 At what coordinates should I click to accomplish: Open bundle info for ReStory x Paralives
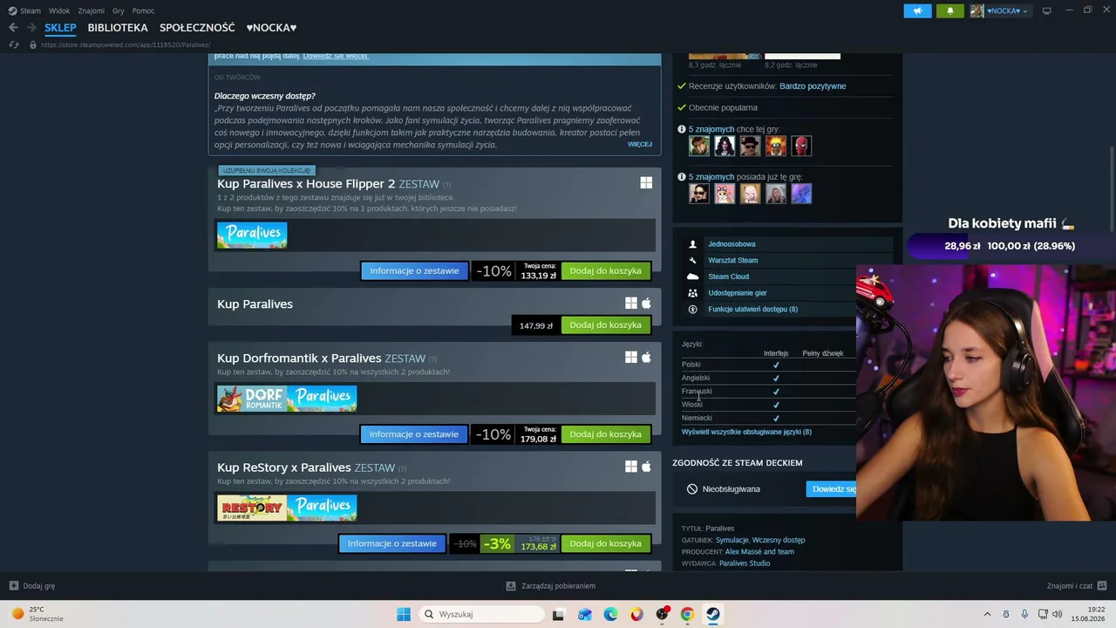pyautogui.click(x=392, y=543)
